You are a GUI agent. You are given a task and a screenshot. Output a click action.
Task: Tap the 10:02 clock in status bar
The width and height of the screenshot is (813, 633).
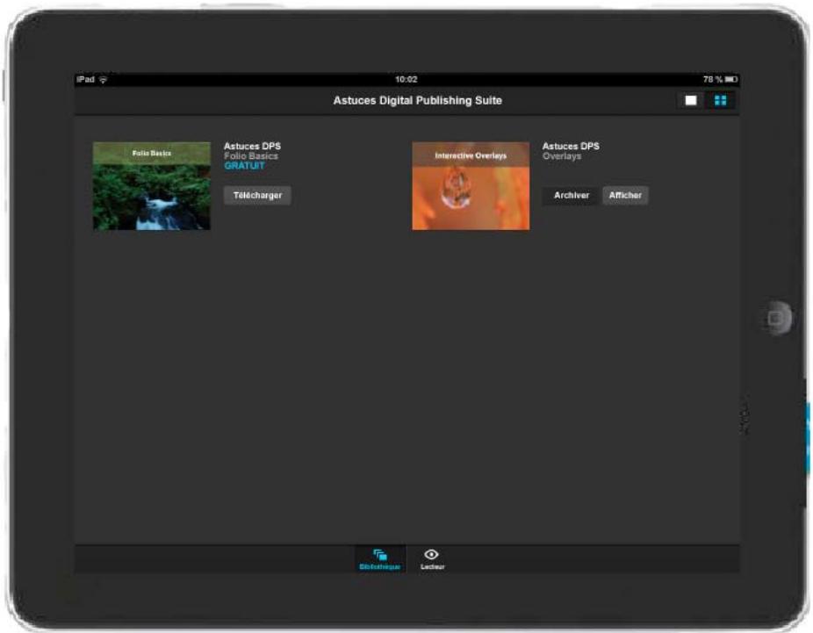(406, 79)
